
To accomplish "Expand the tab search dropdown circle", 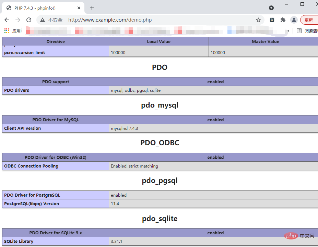I will click(271, 8).
